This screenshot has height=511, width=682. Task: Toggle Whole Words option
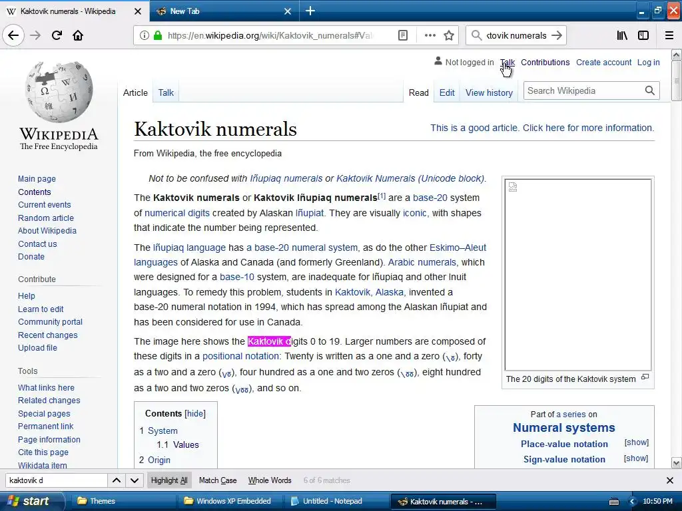point(270,480)
